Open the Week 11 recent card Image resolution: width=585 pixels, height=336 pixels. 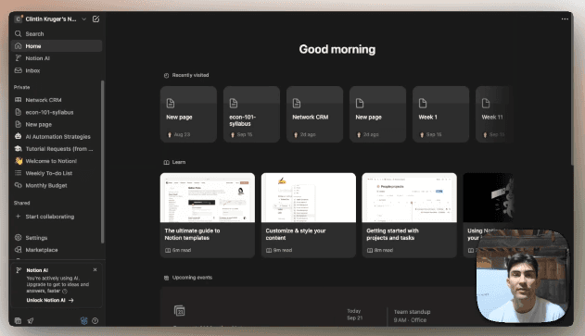495,115
